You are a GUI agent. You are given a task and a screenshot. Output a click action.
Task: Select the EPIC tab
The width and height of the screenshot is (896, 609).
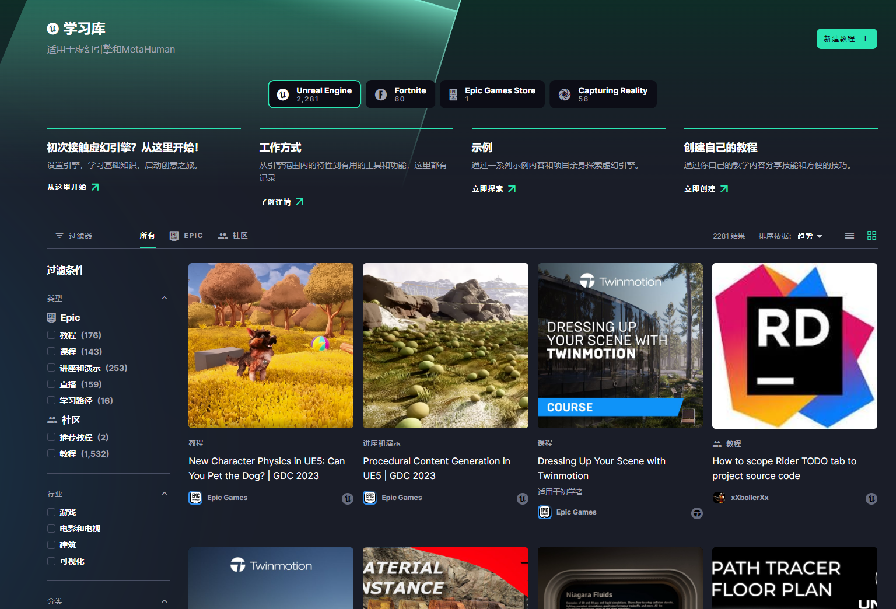[x=186, y=236]
